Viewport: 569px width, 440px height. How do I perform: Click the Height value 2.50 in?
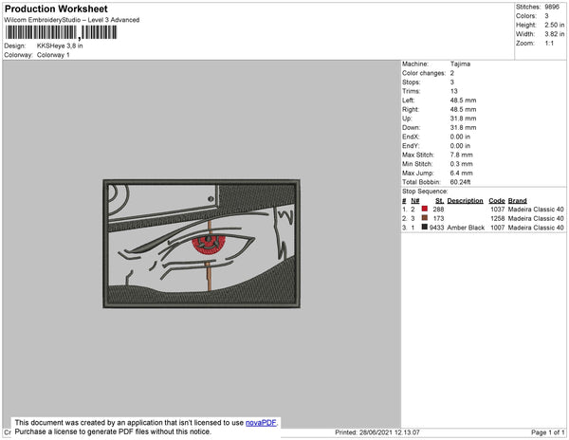(x=554, y=25)
